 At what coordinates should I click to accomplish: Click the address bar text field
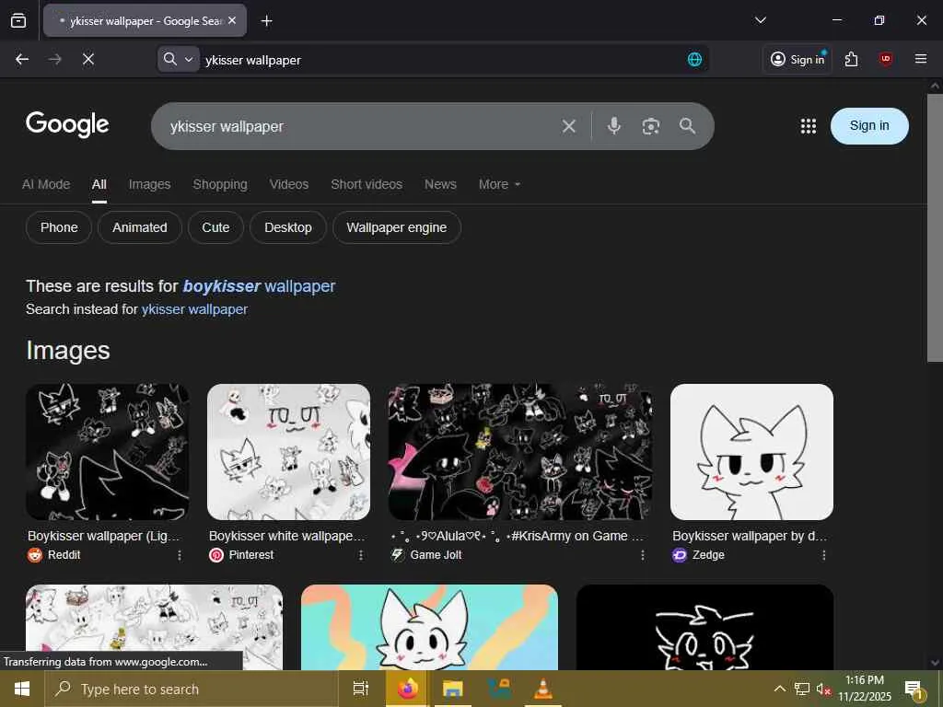point(442,60)
